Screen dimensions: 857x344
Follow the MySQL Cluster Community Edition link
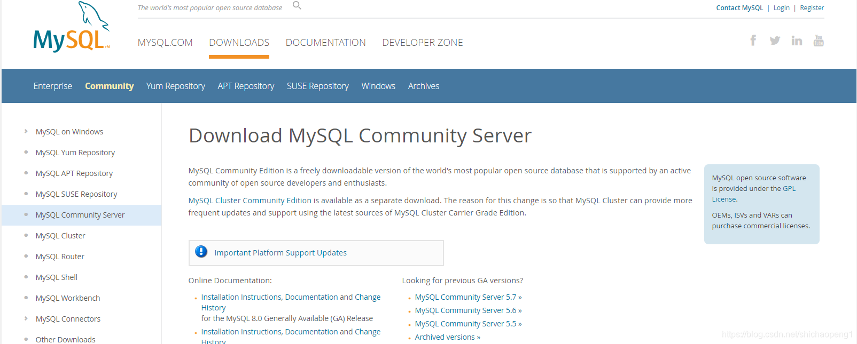[250, 201]
